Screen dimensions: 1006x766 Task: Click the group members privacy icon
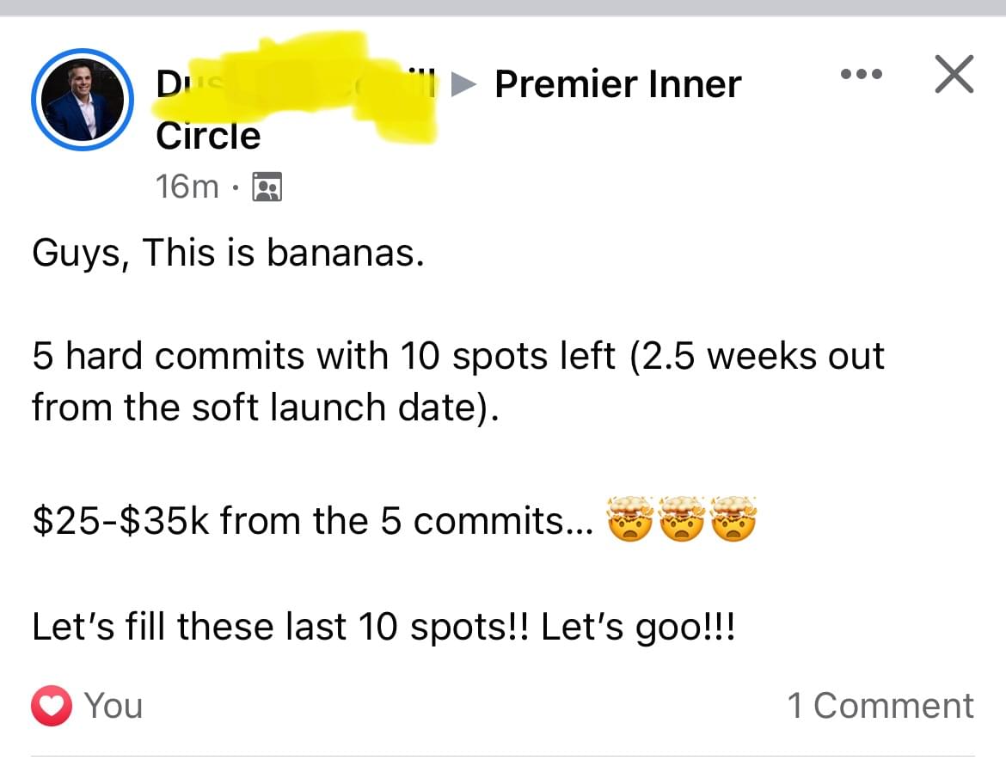point(267,187)
